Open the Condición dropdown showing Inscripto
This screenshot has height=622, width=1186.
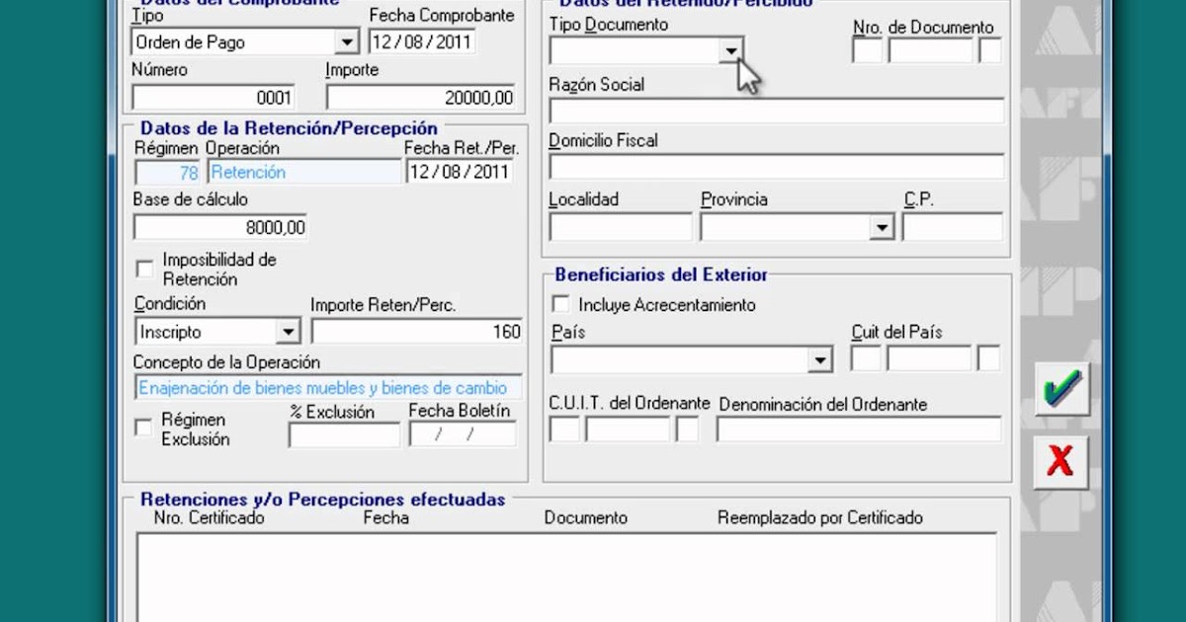tap(288, 332)
